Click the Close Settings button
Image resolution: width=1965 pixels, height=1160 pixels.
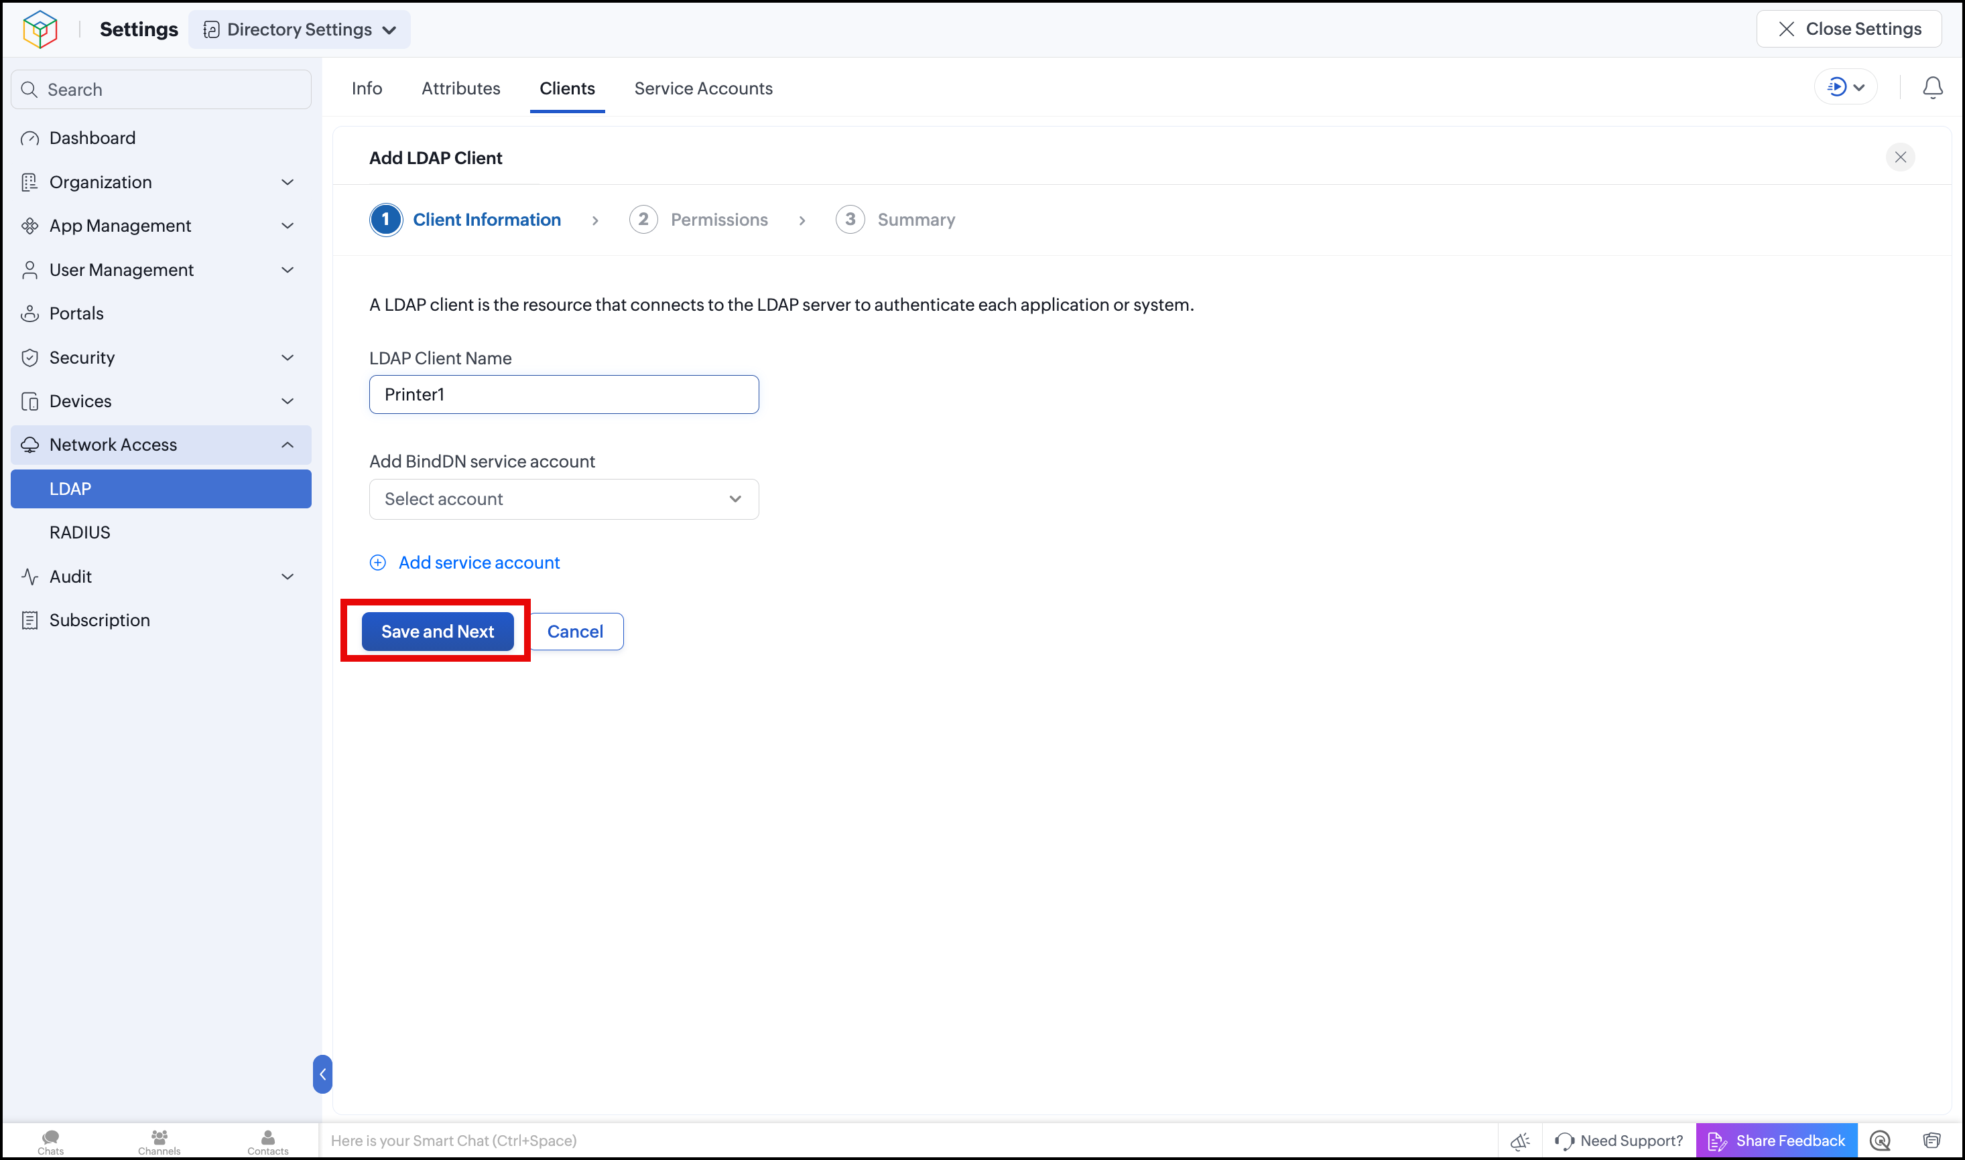click(x=1849, y=29)
